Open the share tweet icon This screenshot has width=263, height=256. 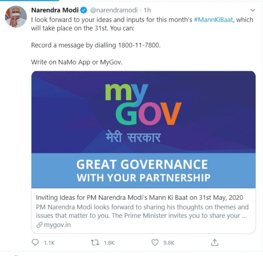click(215, 243)
